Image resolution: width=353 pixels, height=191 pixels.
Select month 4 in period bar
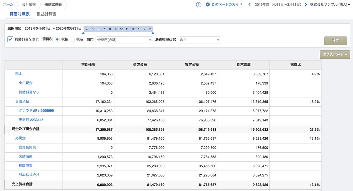(x=87, y=29)
